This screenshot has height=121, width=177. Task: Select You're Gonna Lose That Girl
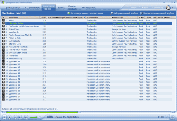tap(88, 35)
